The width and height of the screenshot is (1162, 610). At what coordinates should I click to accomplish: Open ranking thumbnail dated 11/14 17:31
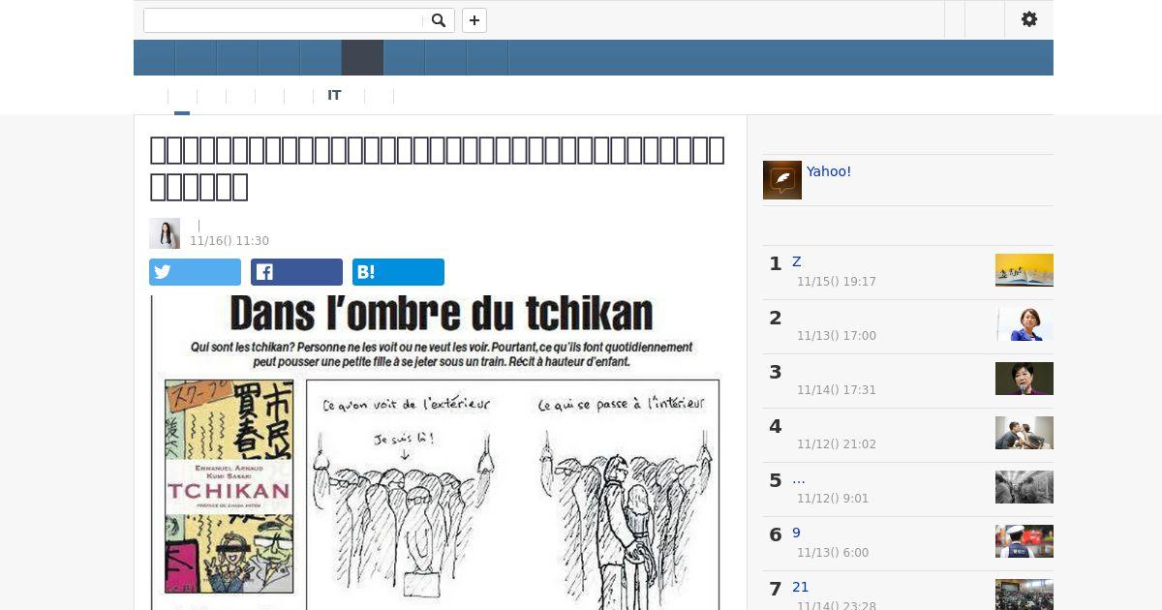1024,379
